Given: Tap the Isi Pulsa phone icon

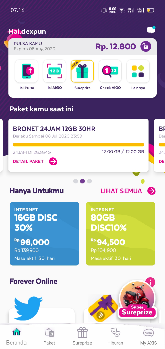Looking at the screenshot, I should [x=27, y=71].
